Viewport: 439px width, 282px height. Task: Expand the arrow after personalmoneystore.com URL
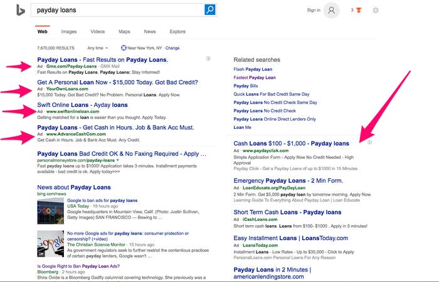click(118, 160)
